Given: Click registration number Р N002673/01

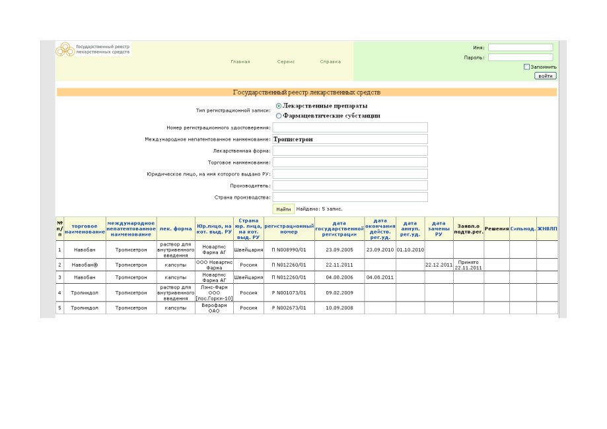Looking at the screenshot, I should click(289, 308).
